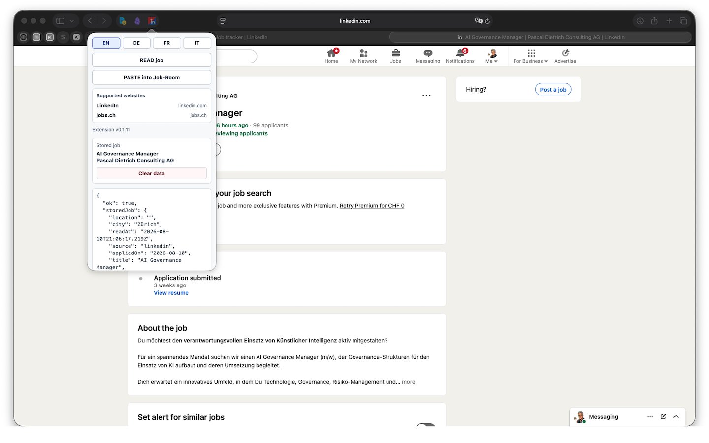Click 'Extension v0.1.11' version text
This screenshot has height=443, width=709.
click(x=111, y=130)
